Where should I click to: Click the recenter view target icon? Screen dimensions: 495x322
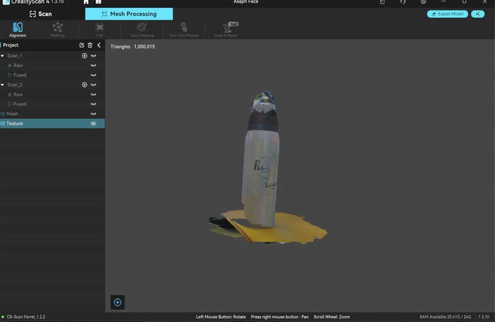point(118,302)
